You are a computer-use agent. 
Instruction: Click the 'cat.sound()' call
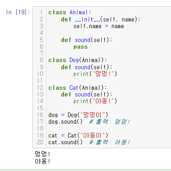coord(65,142)
